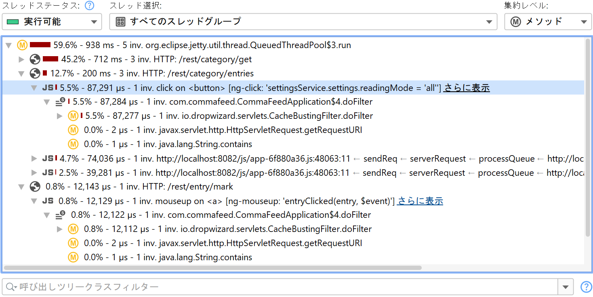
Task: Collapse the QueuedThreadPool$3.run root node
Action: pyautogui.click(x=9, y=45)
